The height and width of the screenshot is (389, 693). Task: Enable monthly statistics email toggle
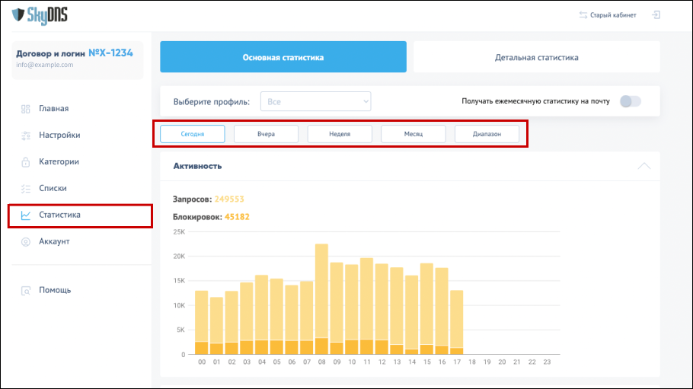pyautogui.click(x=631, y=101)
